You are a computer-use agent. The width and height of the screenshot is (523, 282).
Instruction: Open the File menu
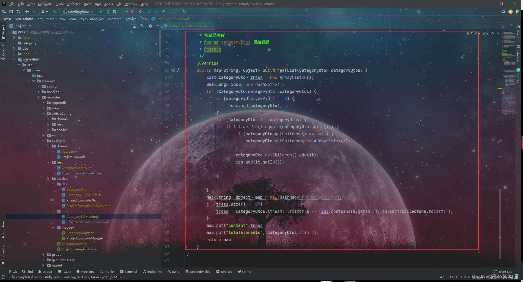click(x=12, y=4)
